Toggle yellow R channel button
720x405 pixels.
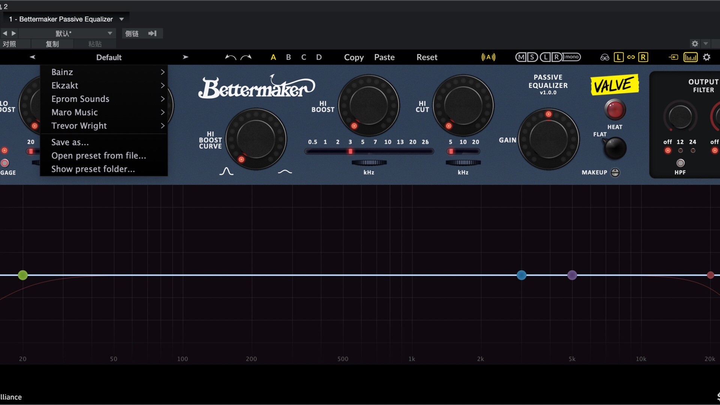pos(643,57)
